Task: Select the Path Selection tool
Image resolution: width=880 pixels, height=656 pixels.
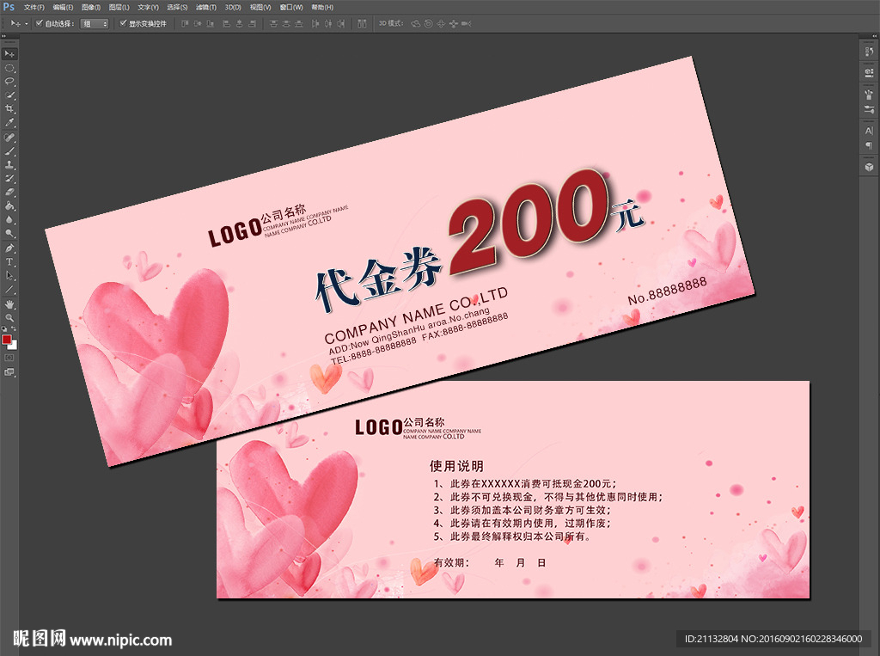Action: [9, 276]
